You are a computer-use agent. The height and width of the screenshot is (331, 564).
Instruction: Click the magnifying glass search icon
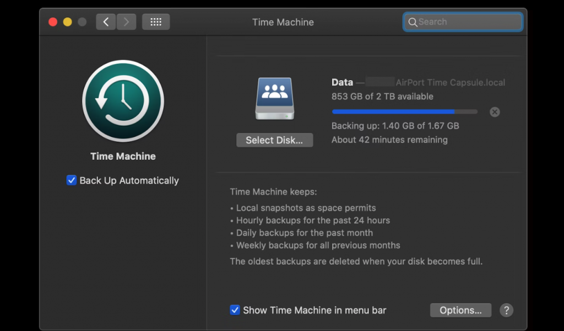413,22
